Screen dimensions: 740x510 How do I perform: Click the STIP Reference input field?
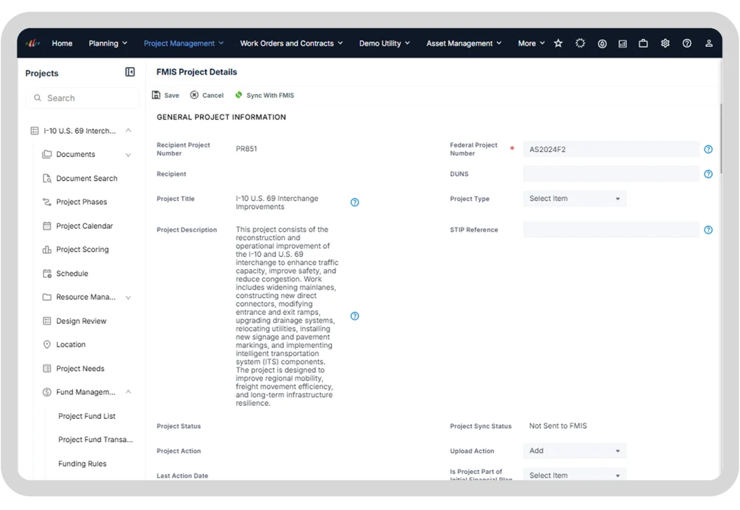(x=611, y=230)
